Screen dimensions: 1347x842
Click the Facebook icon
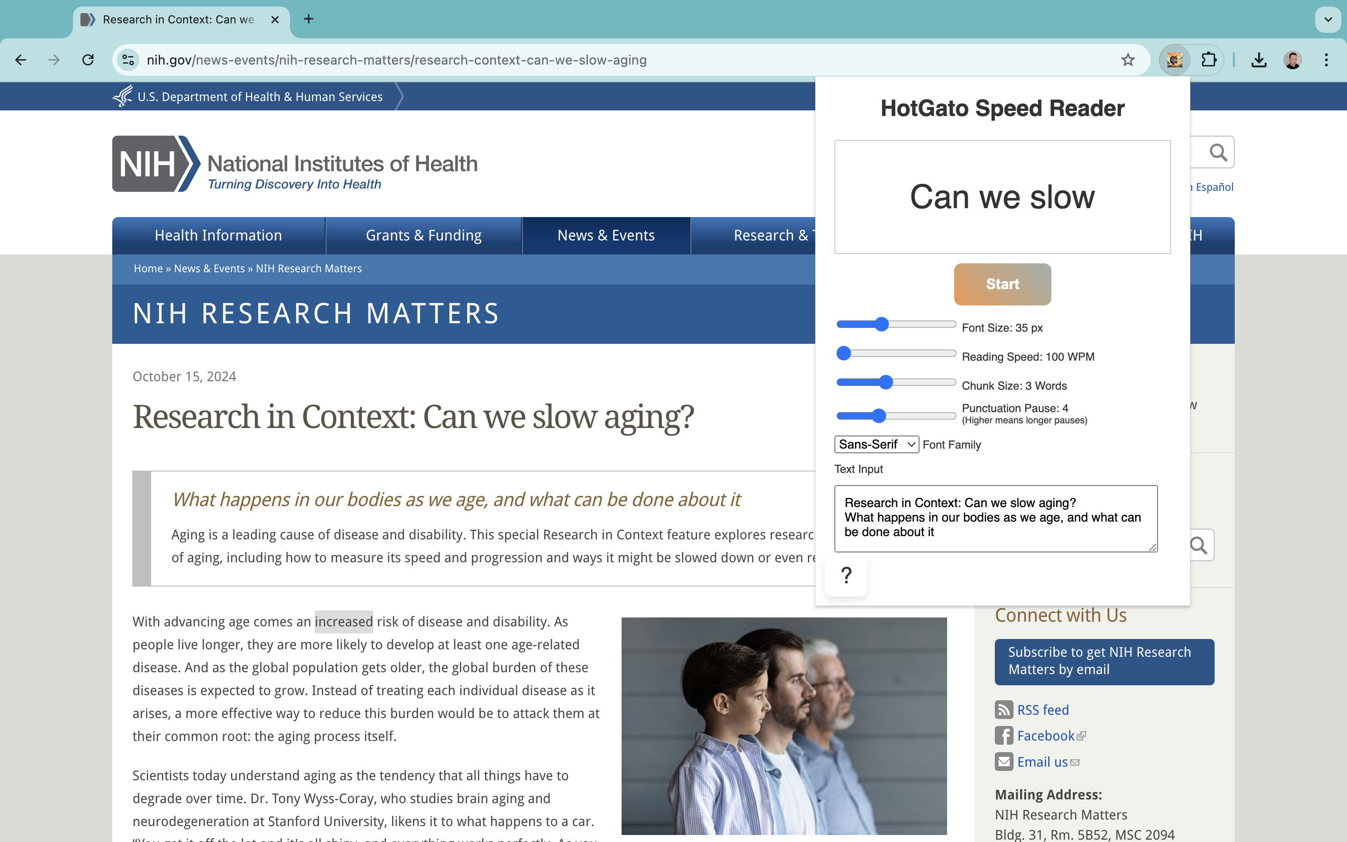click(x=1004, y=736)
